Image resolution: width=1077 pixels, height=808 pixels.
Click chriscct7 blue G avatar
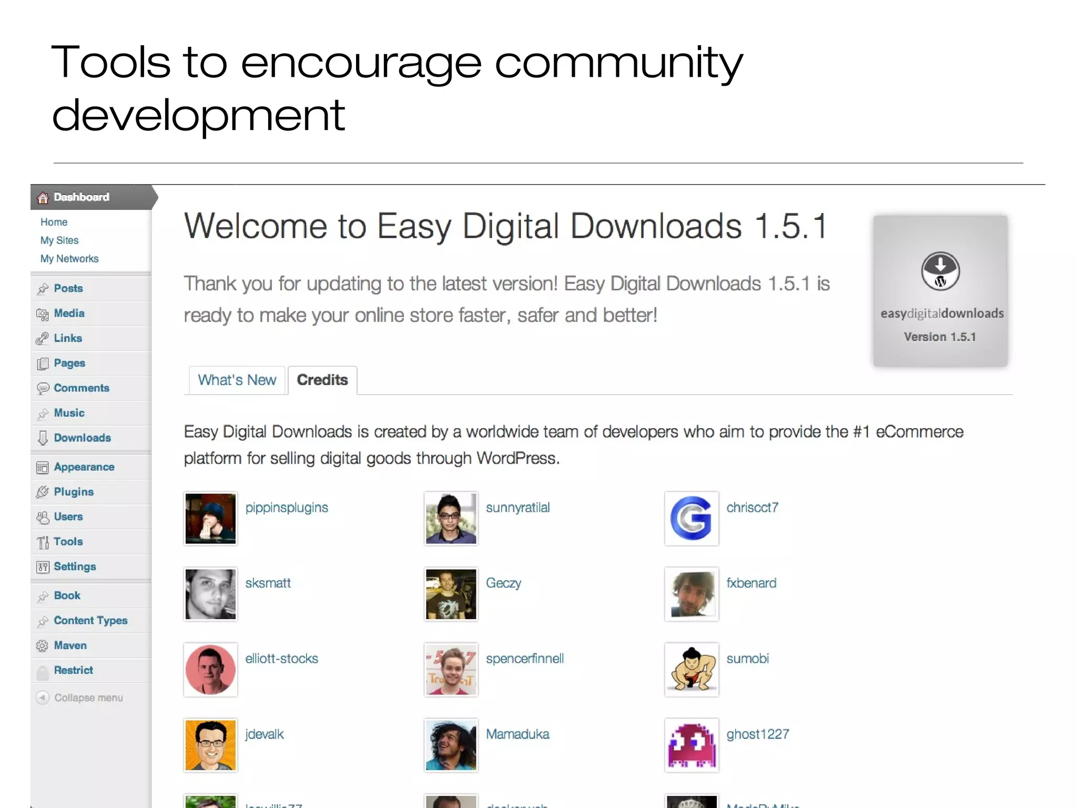pyautogui.click(x=692, y=519)
